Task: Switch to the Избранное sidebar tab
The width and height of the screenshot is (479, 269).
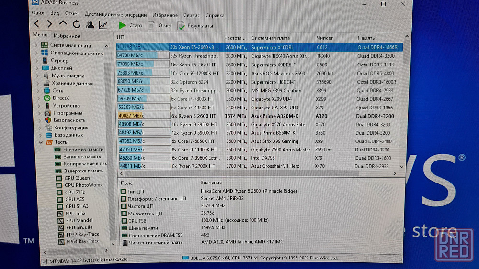Action: [x=67, y=36]
